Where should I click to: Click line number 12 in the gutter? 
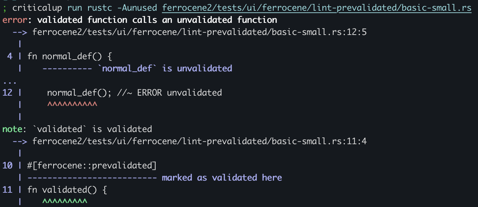pyautogui.click(x=7, y=93)
